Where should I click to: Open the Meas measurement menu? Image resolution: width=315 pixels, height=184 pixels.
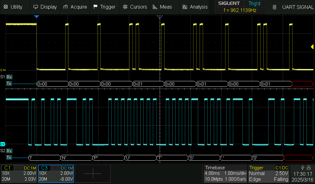tap(162, 7)
